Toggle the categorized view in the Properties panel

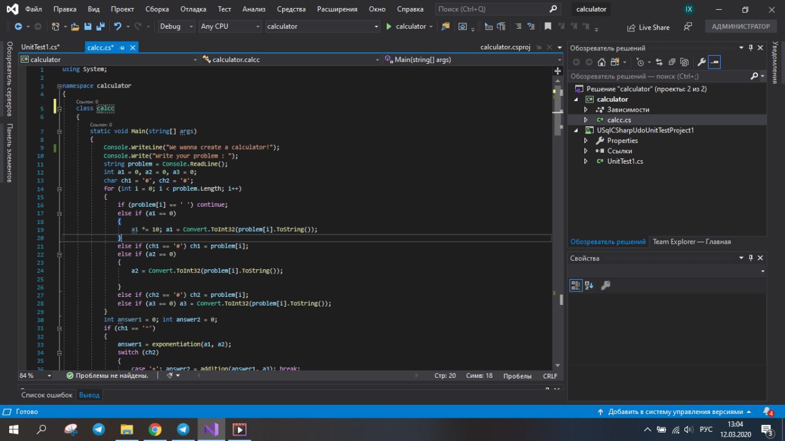[x=575, y=285]
